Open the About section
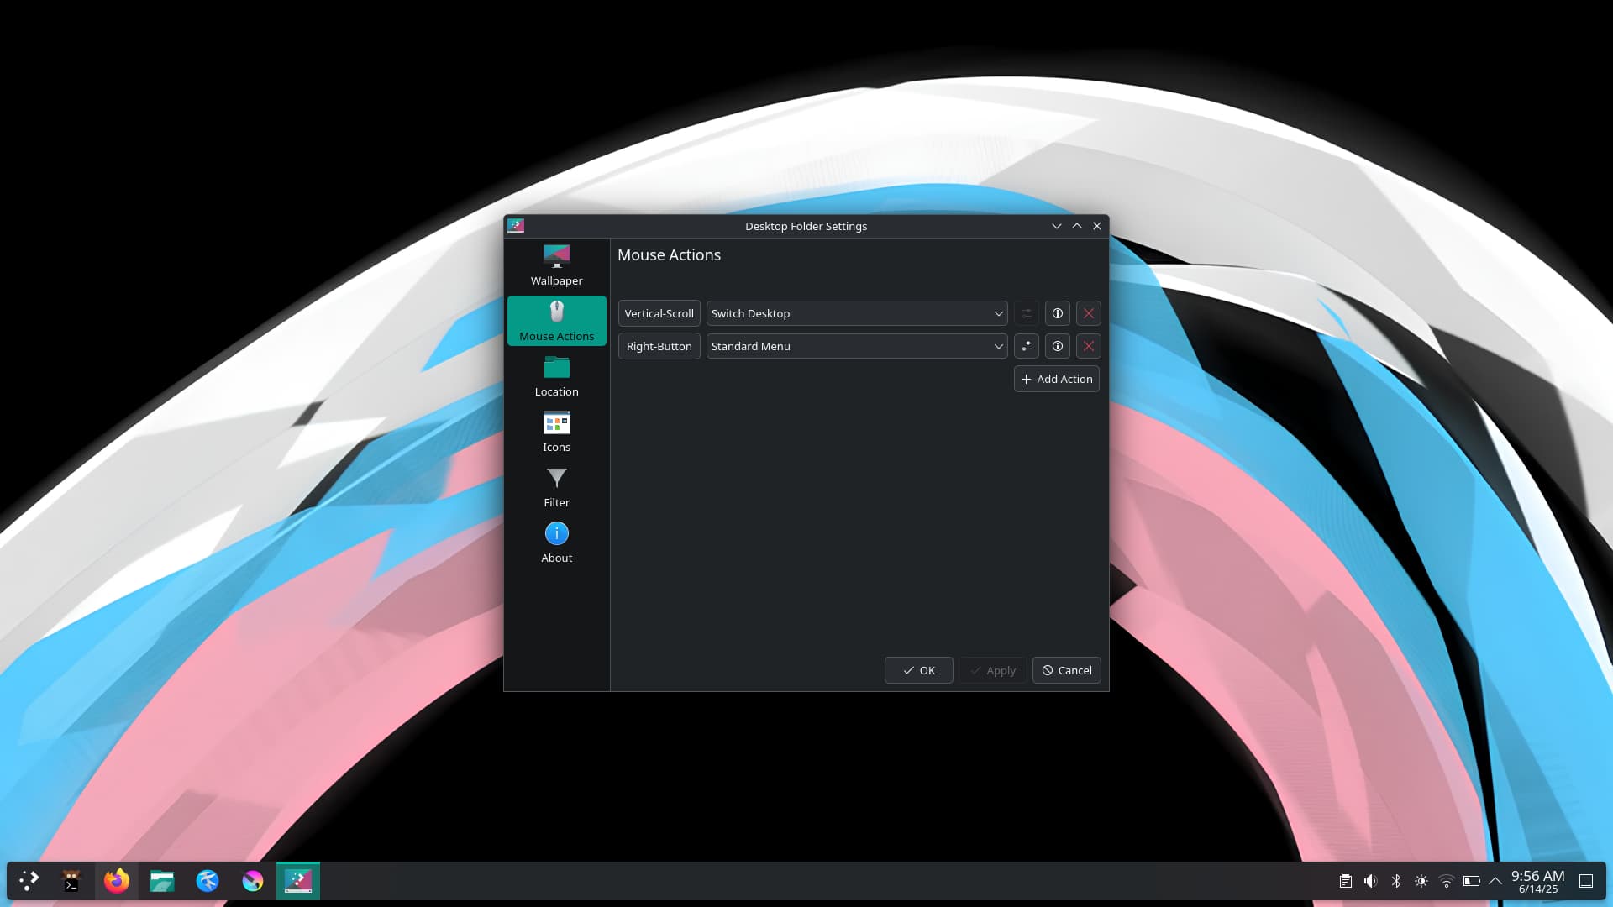1613x907 pixels. click(556, 543)
